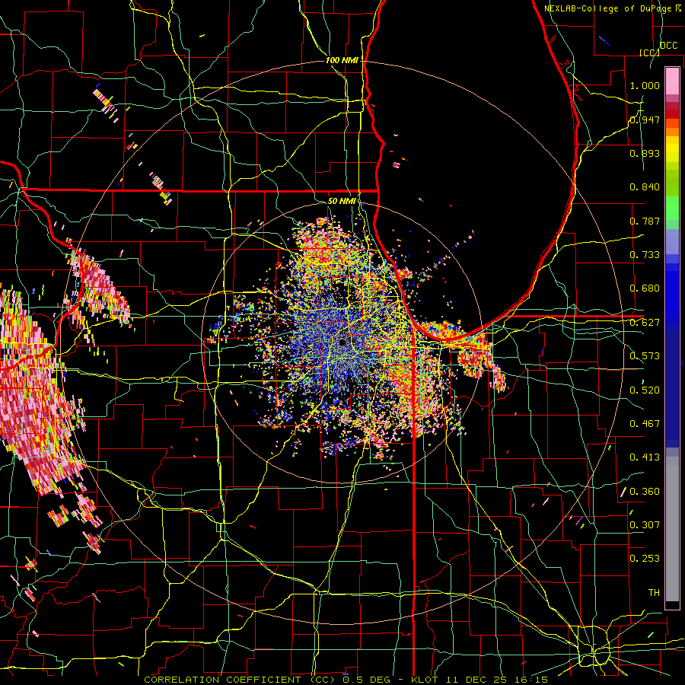Click the TH threshold label
Image resolution: width=685 pixels, height=685 pixels.
[654, 593]
